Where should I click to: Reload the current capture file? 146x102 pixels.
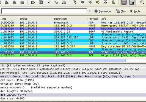click(x=56, y=2)
